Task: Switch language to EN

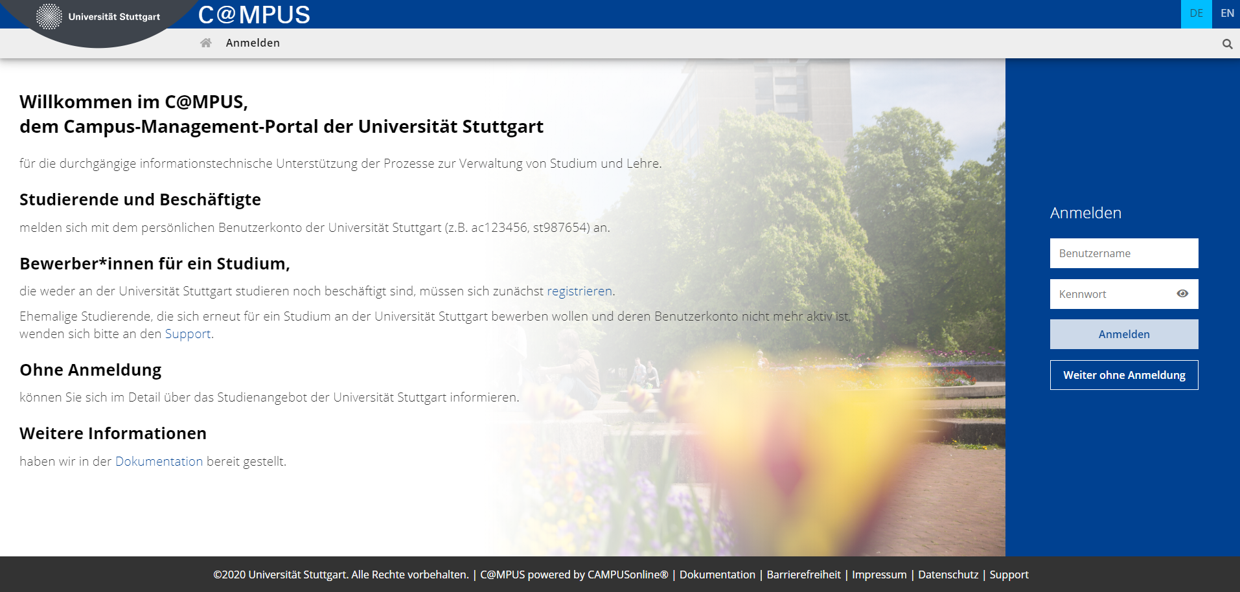Action: point(1227,14)
